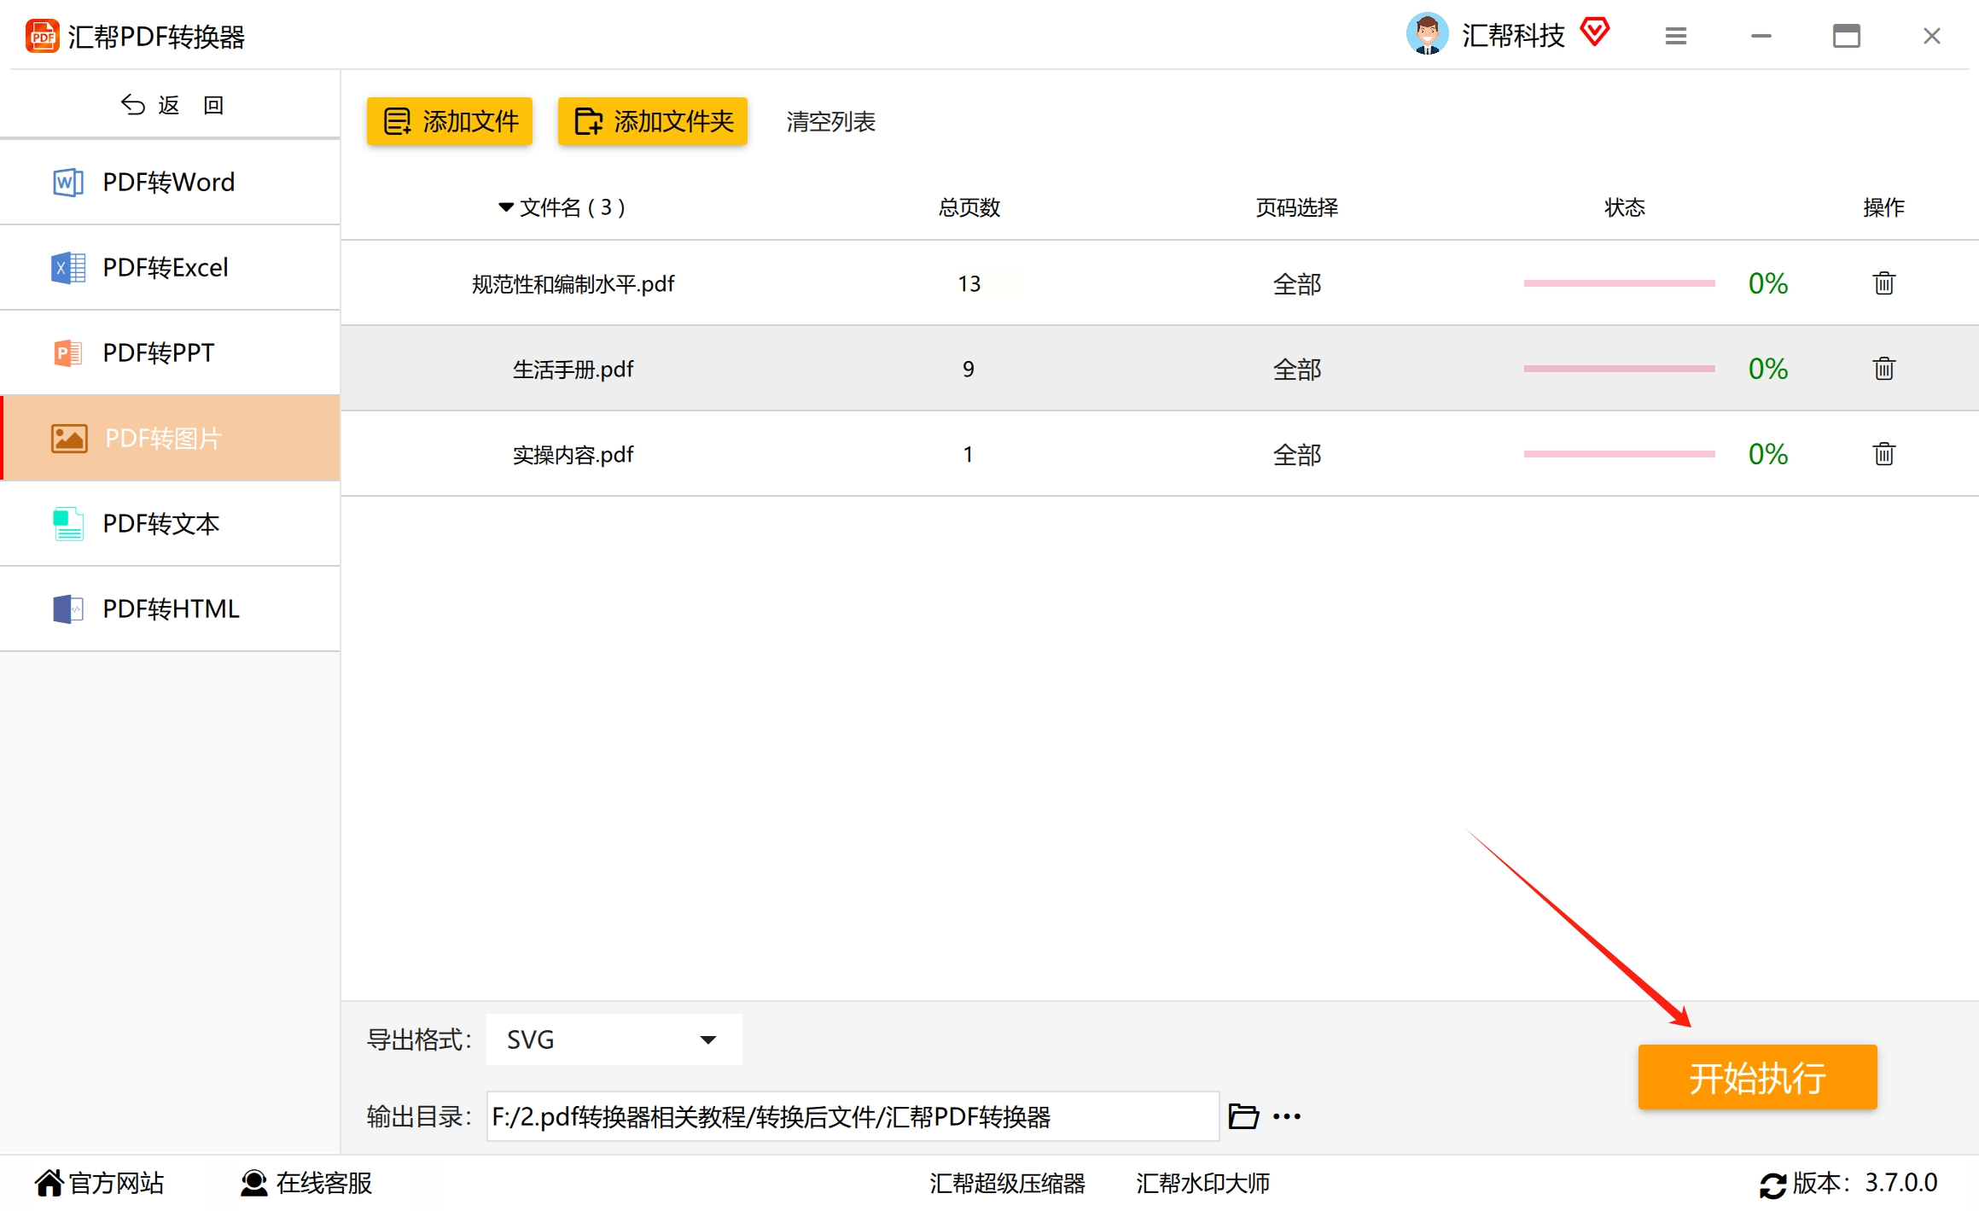This screenshot has height=1211, width=1979.
Task: Click the 添加文件 button
Action: [450, 121]
